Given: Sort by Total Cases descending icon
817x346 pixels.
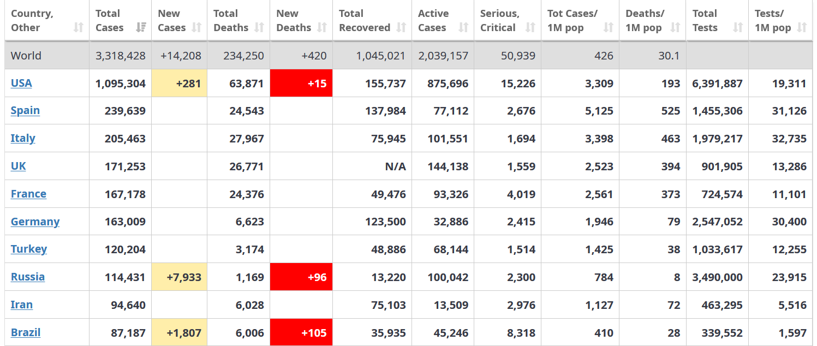Looking at the screenshot, I should 141,28.
